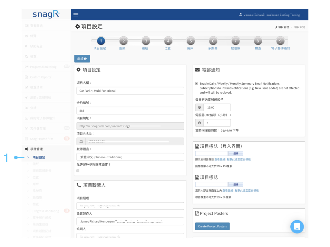The height and width of the screenshot is (247, 330).
Task: Select 承辦商 in sidebar submenu
Action: [37, 191]
